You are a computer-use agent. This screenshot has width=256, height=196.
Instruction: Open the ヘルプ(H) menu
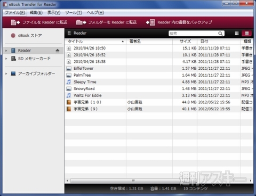95,13
